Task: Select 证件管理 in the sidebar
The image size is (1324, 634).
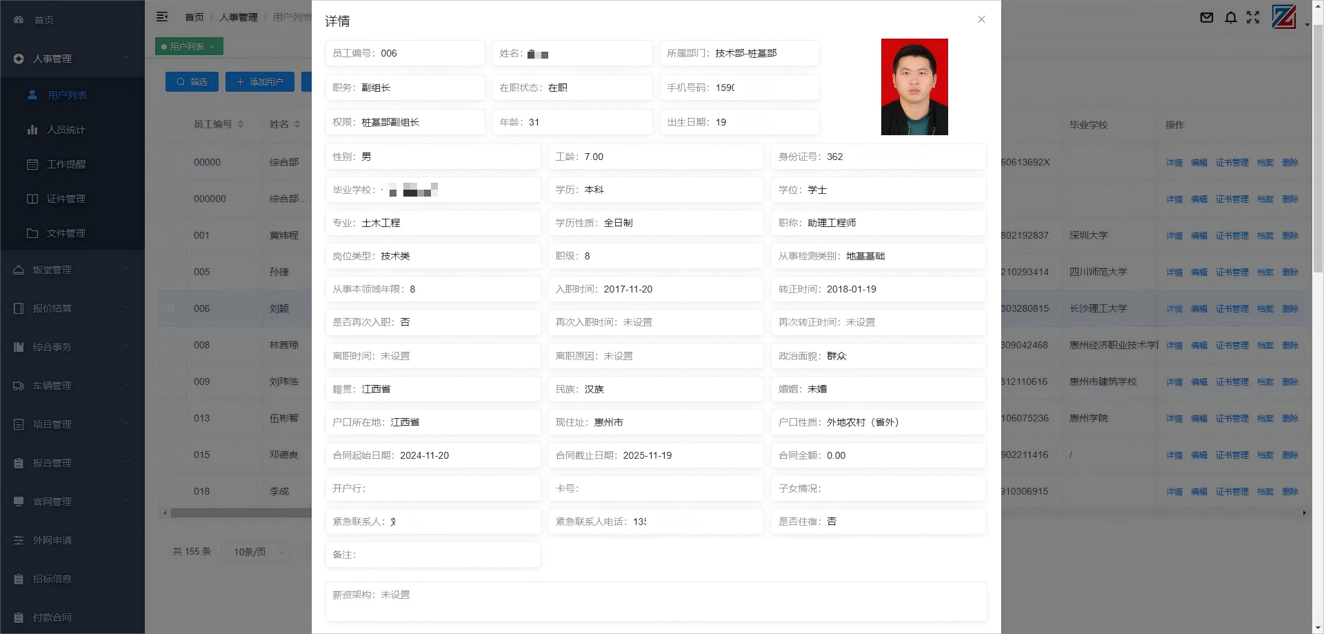Action: coord(67,199)
